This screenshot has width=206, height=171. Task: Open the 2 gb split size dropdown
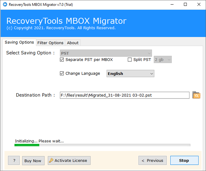(163, 60)
